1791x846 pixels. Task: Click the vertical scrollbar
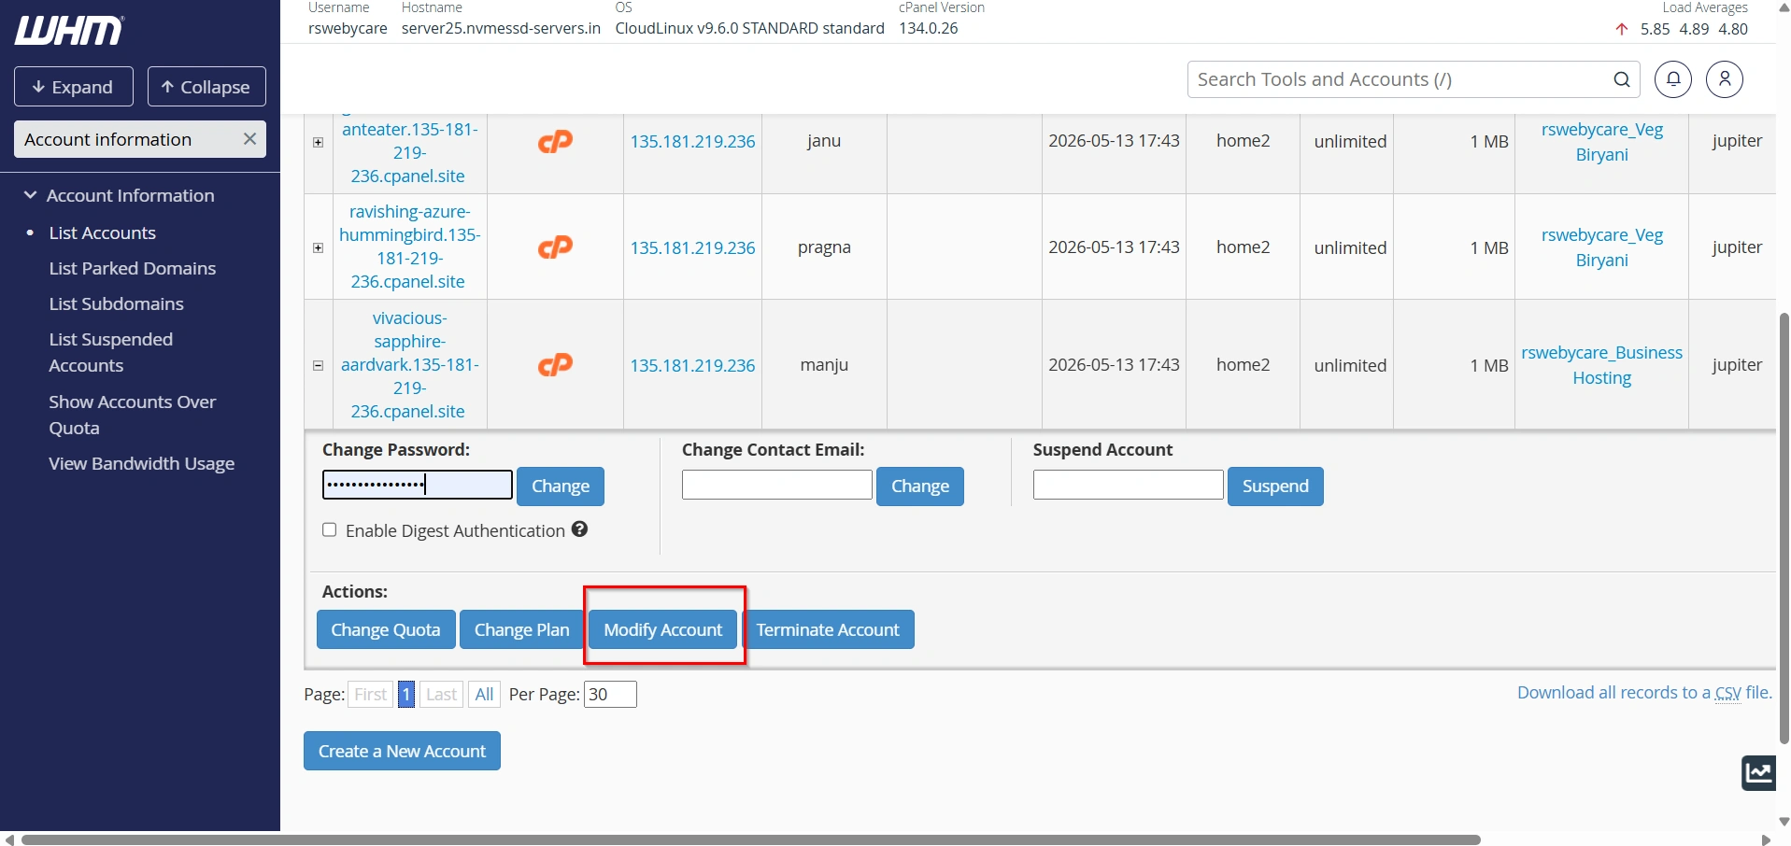pyautogui.click(x=1784, y=528)
